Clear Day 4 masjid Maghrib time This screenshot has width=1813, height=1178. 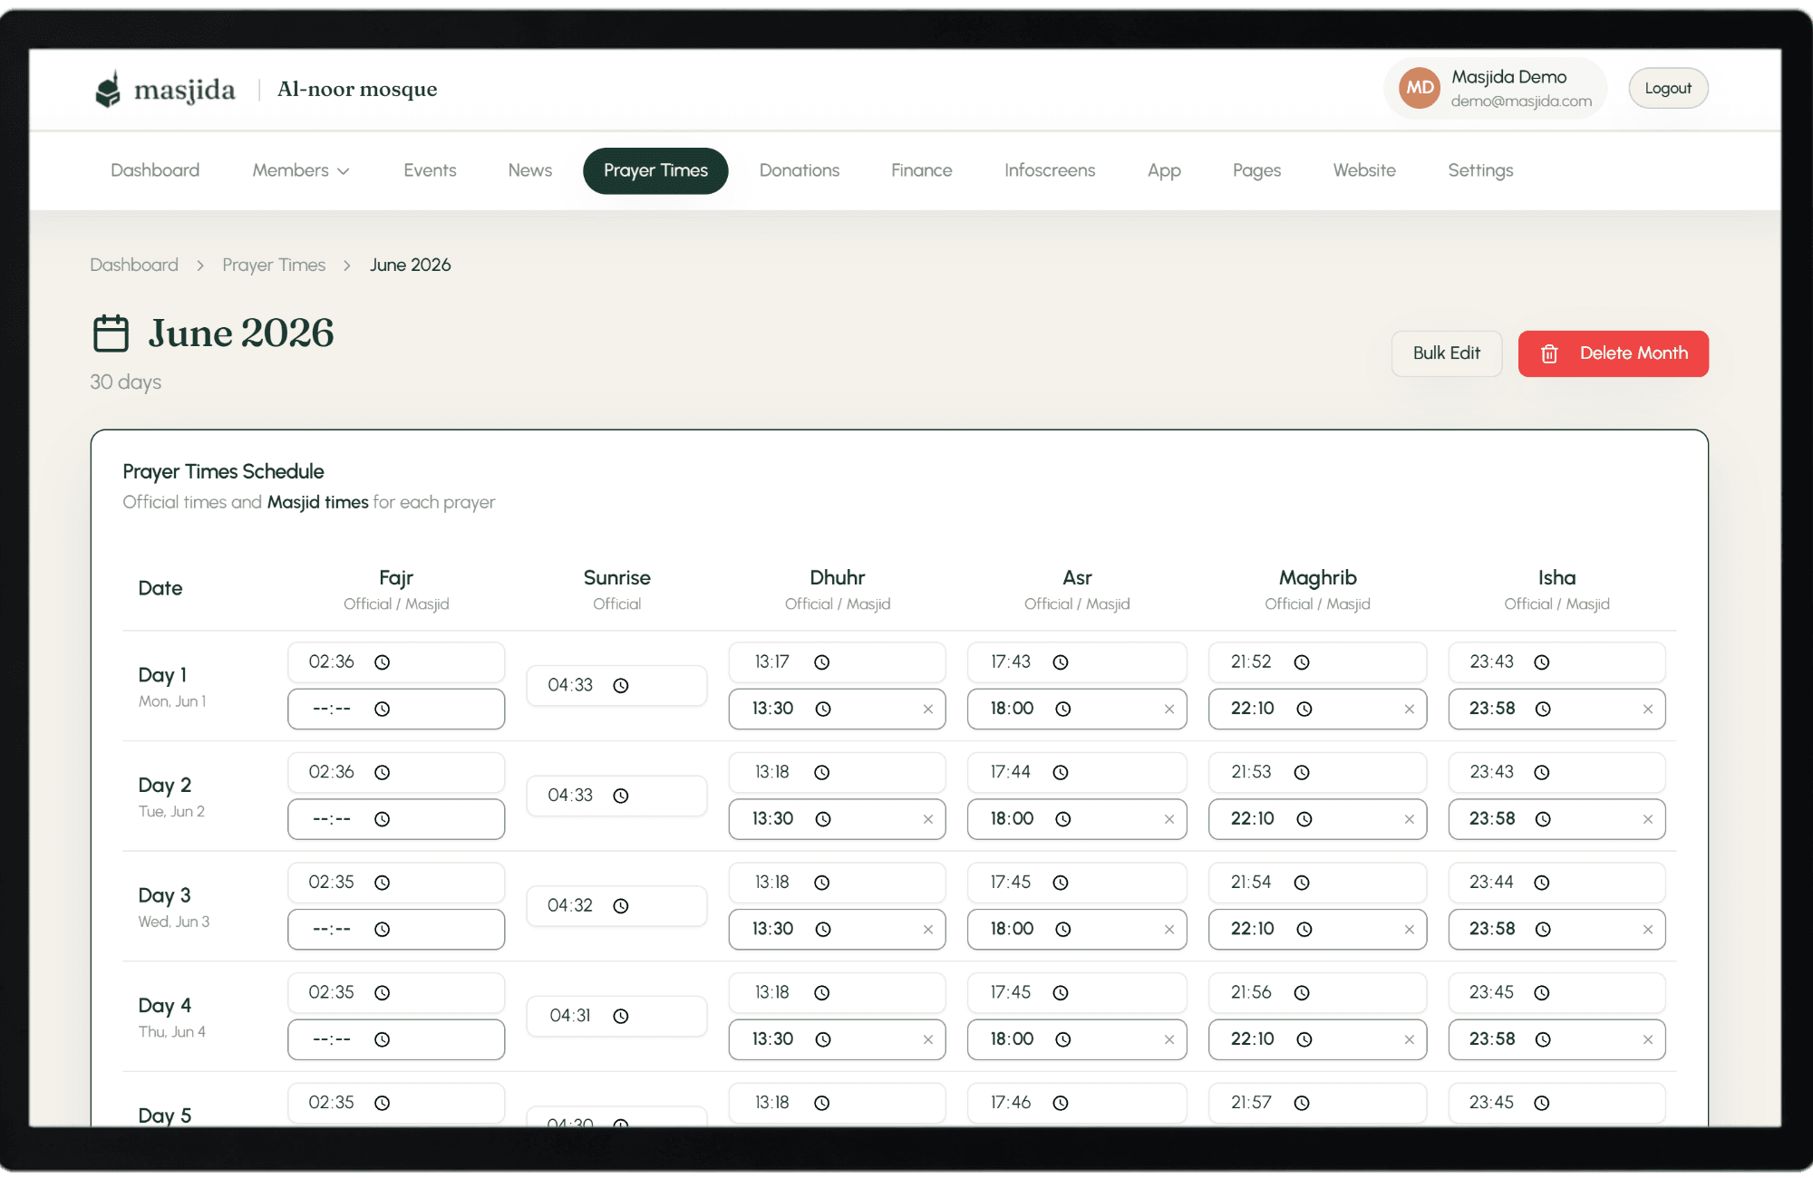(x=1410, y=1040)
